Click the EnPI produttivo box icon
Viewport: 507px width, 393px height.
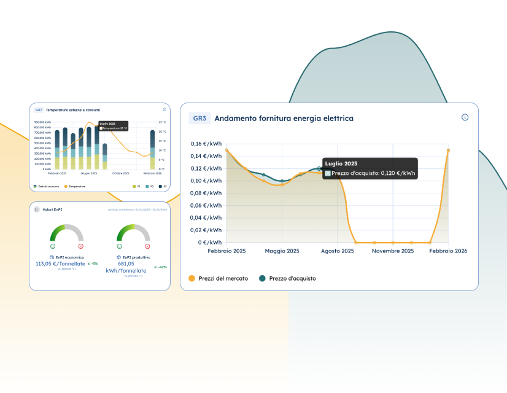(118, 257)
